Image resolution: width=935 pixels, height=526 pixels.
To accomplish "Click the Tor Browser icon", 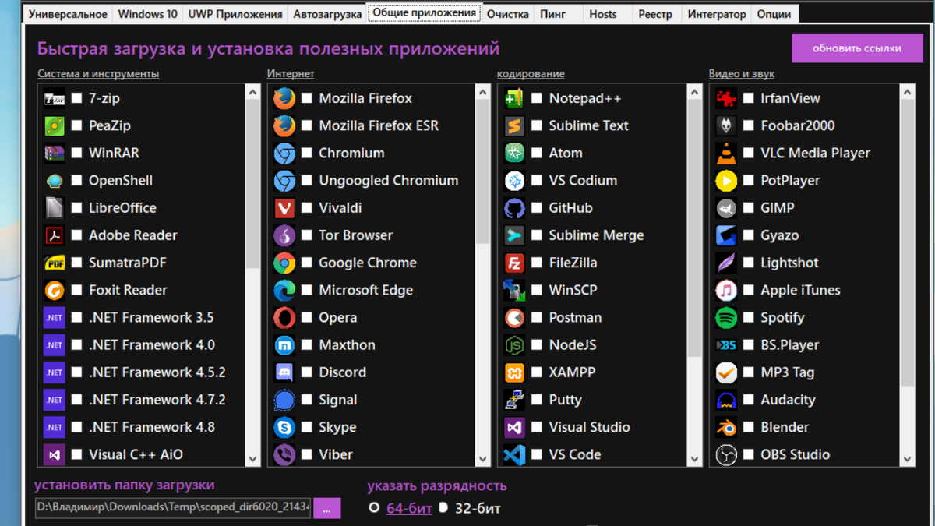I will point(284,235).
